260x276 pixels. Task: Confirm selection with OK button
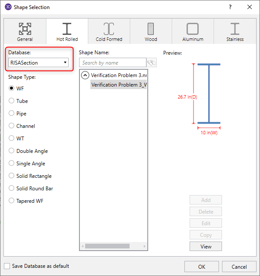[201, 267]
